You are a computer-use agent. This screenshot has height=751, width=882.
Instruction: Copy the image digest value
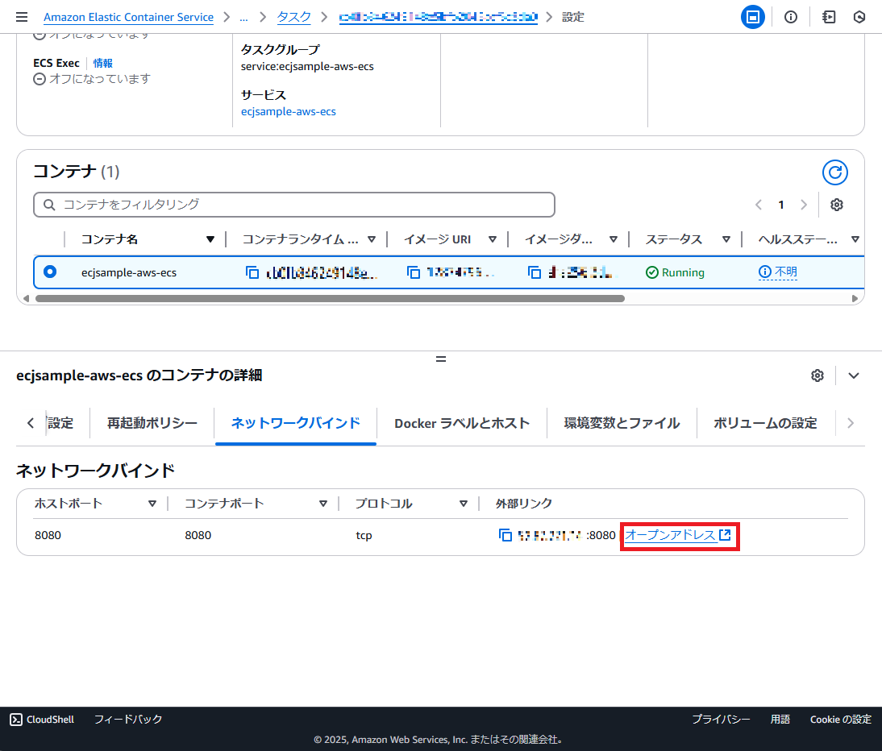[535, 272]
